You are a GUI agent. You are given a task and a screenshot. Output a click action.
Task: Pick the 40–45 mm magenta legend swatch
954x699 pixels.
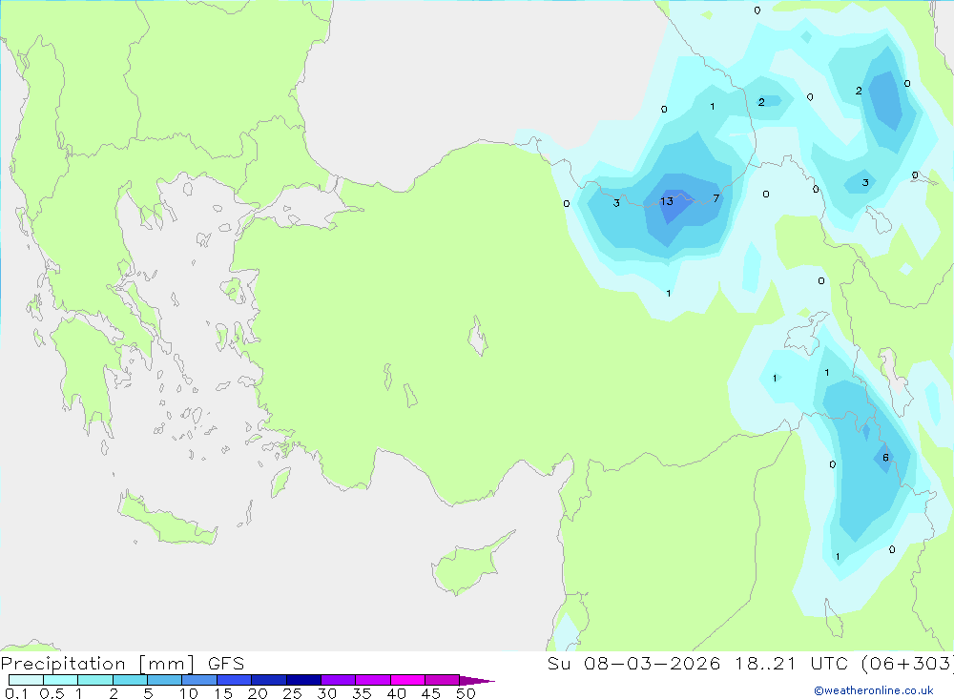click(407, 680)
